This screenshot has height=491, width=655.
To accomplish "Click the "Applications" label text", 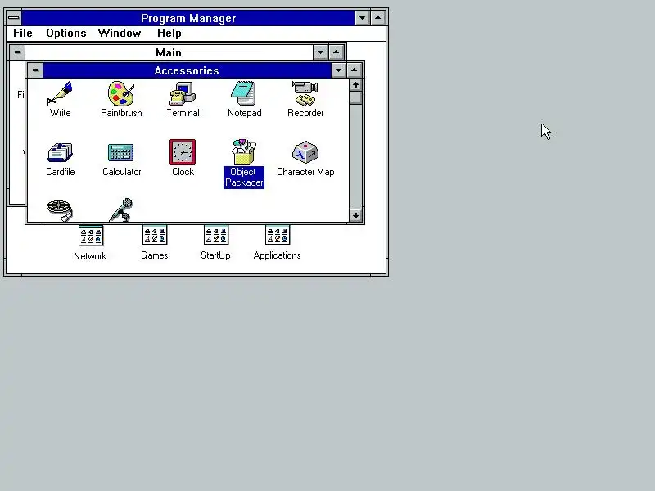I will (278, 255).
